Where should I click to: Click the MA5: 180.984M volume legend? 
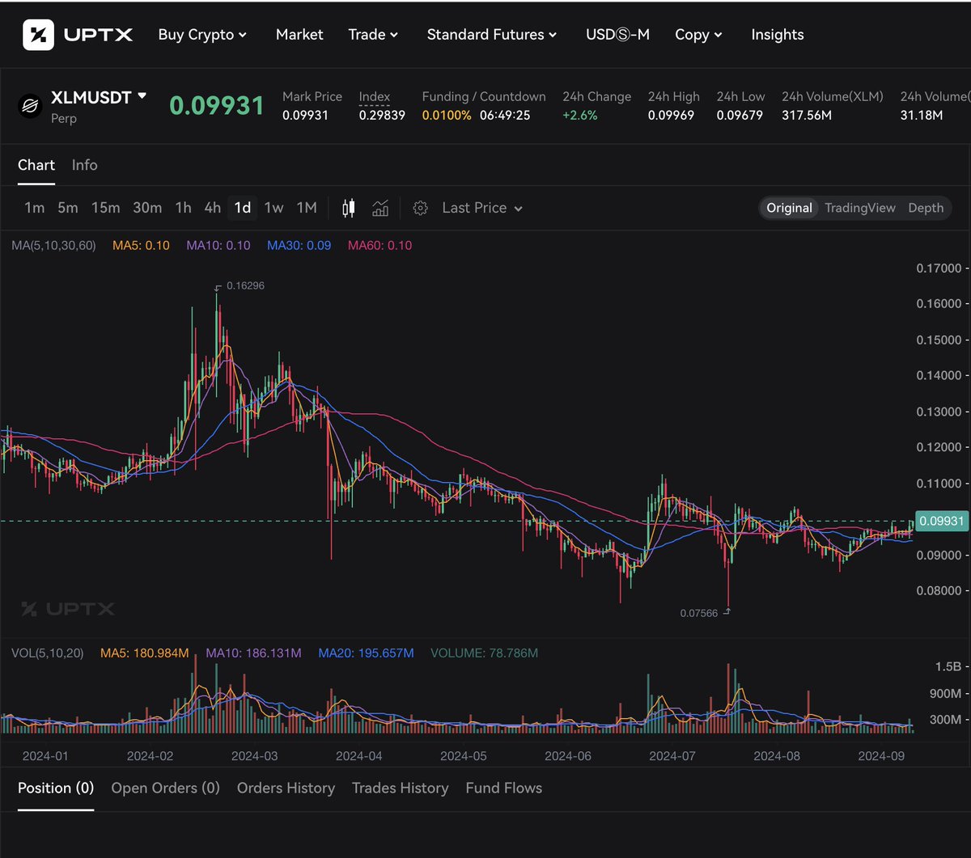pos(145,653)
